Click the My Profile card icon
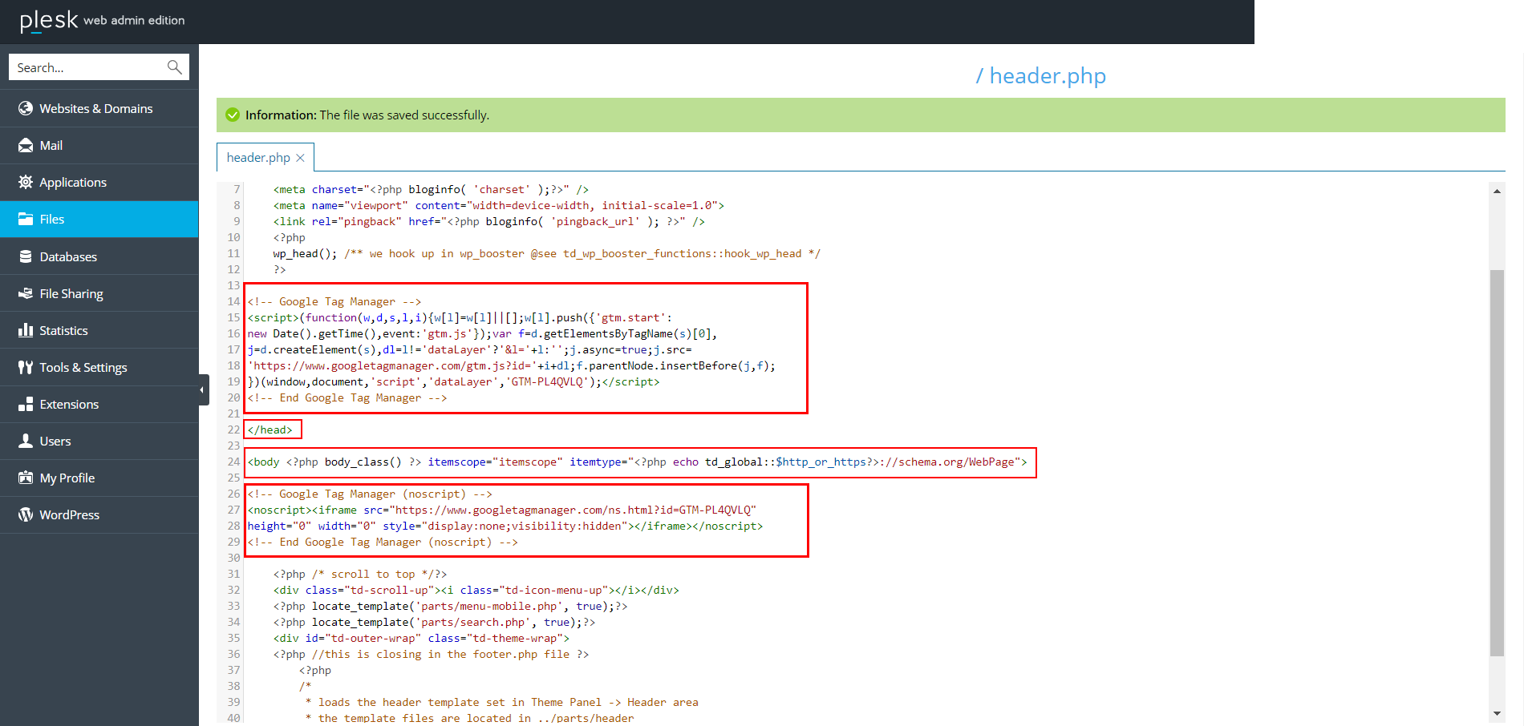This screenshot has height=726, width=1524. point(26,478)
